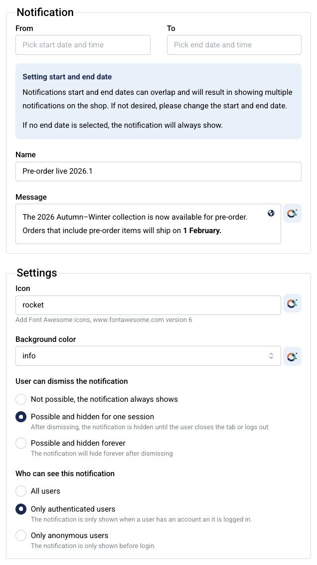317x565 pixels.
Task: Click inside the Message text area
Action: click(x=145, y=224)
